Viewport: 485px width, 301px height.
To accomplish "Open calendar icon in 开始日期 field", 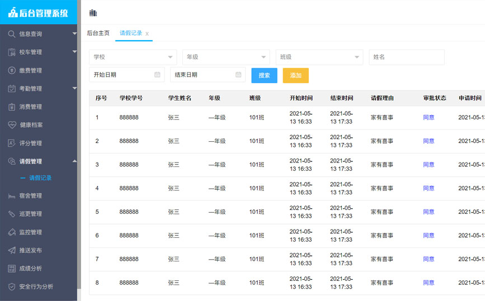I will point(157,74).
